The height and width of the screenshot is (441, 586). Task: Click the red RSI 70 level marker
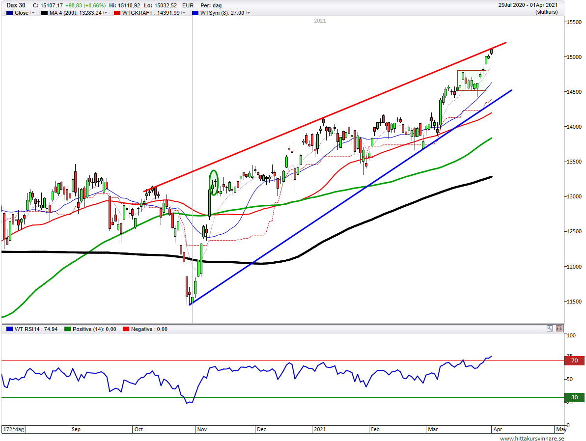point(574,360)
